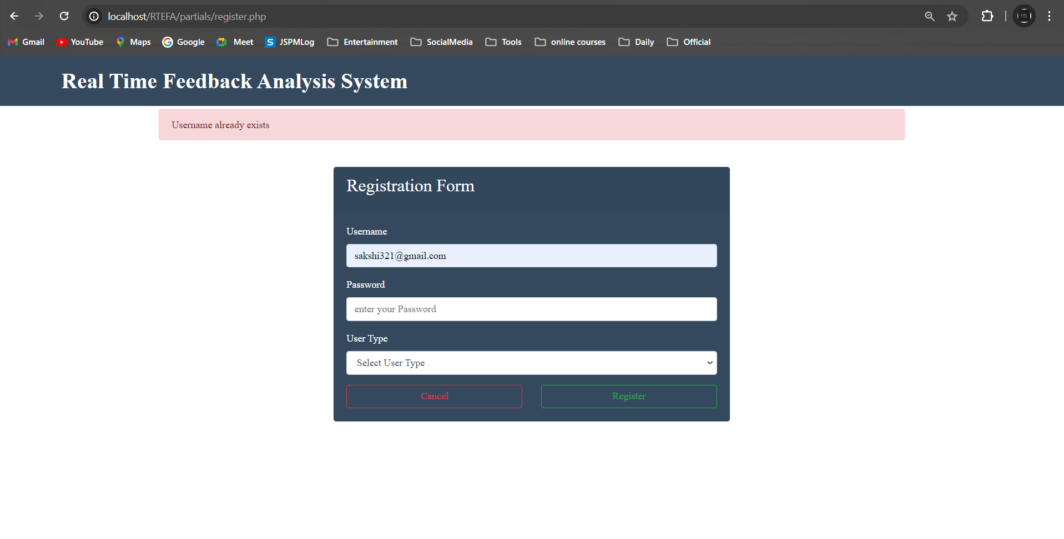This screenshot has height=539, width=1064.
Task: Click the Registration Form heading
Action: (410, 186)
